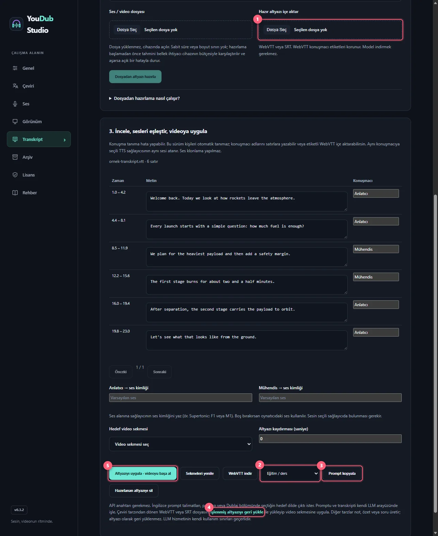The width and height of the screenshot is (438, 536).
Task: Click the speaker field for row 8.5 – 11.9
Action: tap(376, 249)
